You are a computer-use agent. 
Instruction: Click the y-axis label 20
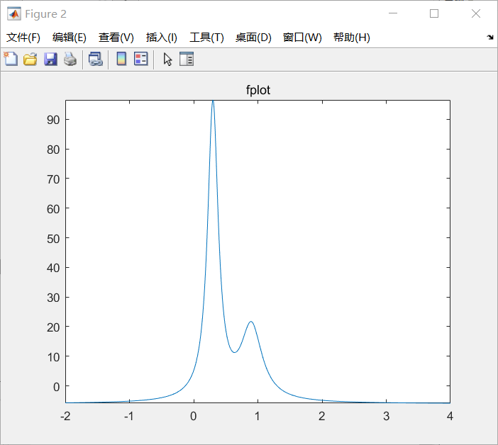53,327
